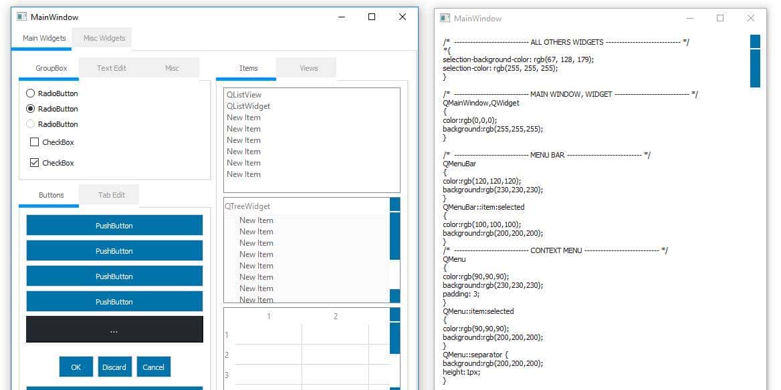Switch to the Views tab

(308, 68)
